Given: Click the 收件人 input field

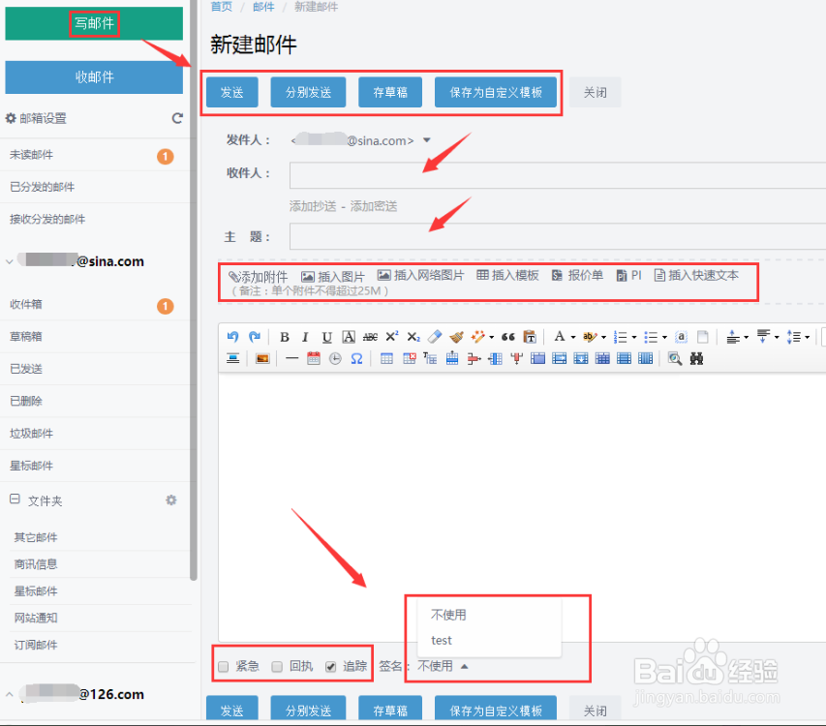Looking at the screenshot, I should pyautogui.click(x=558, y=175).
